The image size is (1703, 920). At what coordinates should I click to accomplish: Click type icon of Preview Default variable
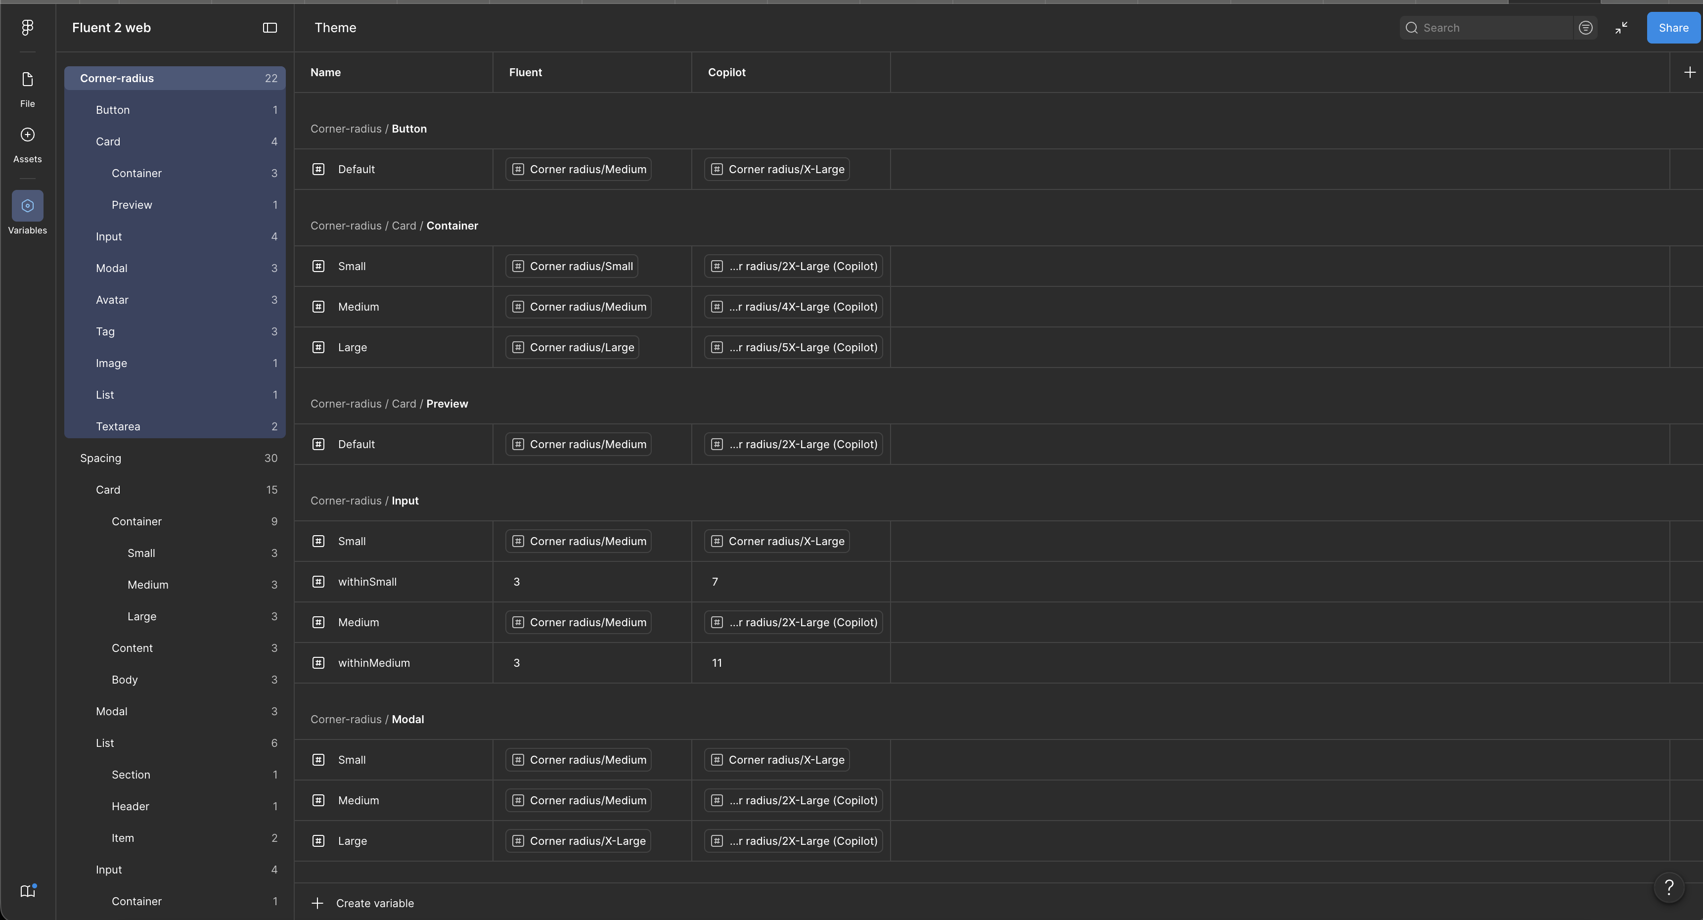click(x=318, y=445)
